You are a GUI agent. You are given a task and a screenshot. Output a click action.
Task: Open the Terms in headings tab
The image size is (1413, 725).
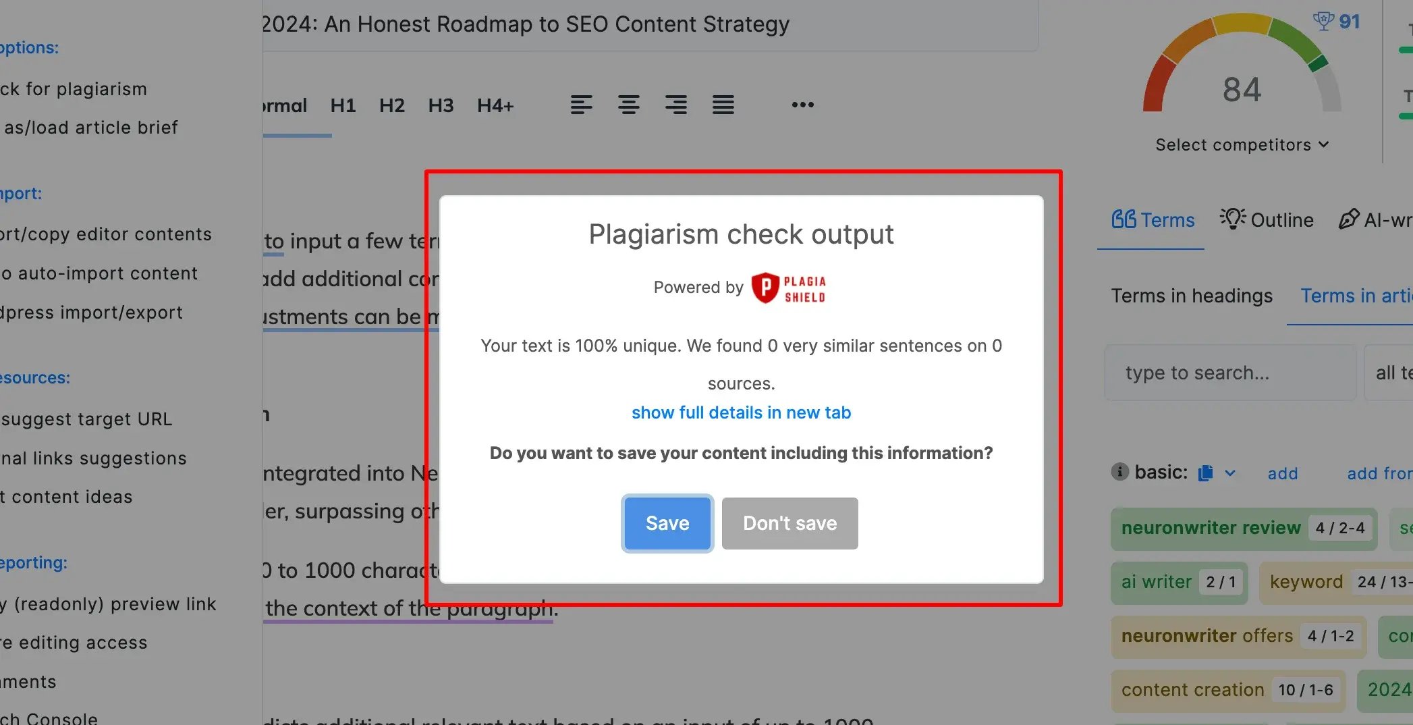[x=1192, y=296]
